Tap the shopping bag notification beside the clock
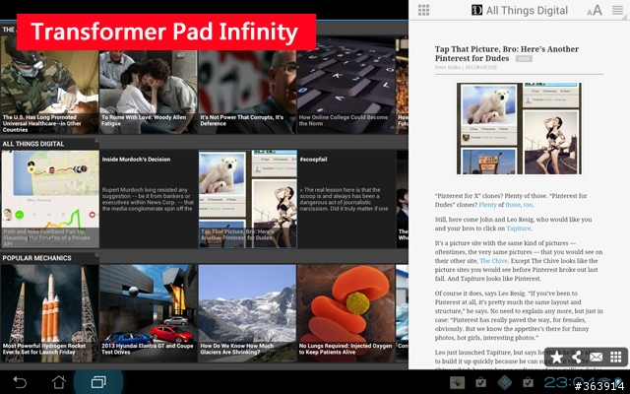This screenshot has width=630, height=394. pos(528,383)
